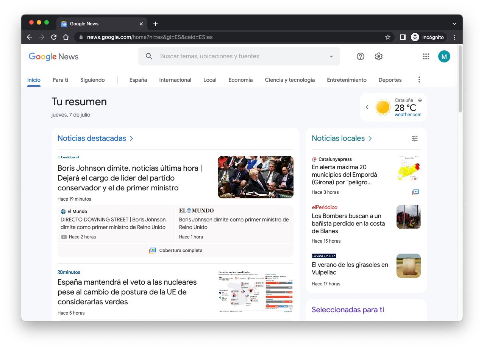Select the Economía section tab

240,80
